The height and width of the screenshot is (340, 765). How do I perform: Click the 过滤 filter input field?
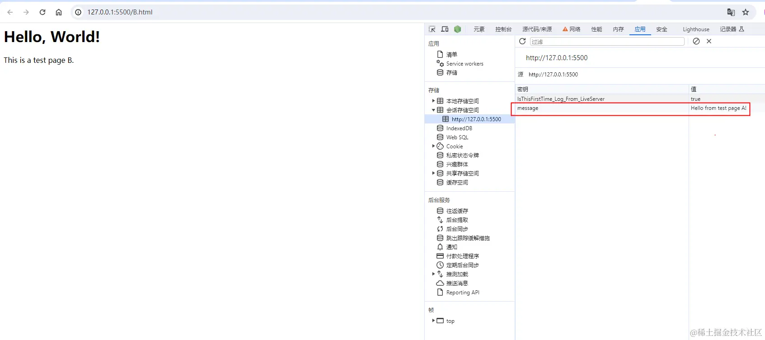(607, 42)
